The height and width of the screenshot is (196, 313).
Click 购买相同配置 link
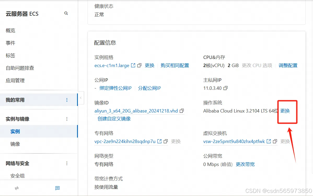coord(175,66)
